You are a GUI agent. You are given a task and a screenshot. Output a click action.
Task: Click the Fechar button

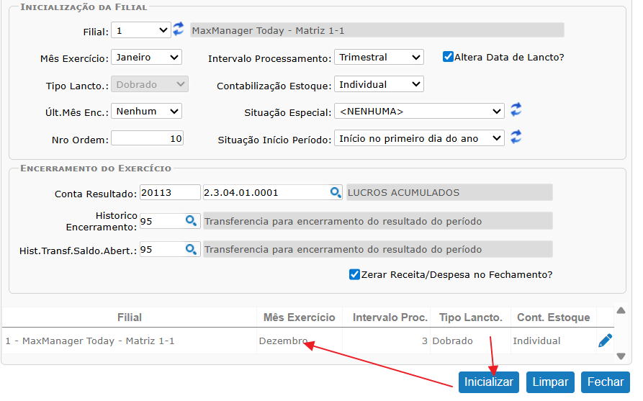605,382
